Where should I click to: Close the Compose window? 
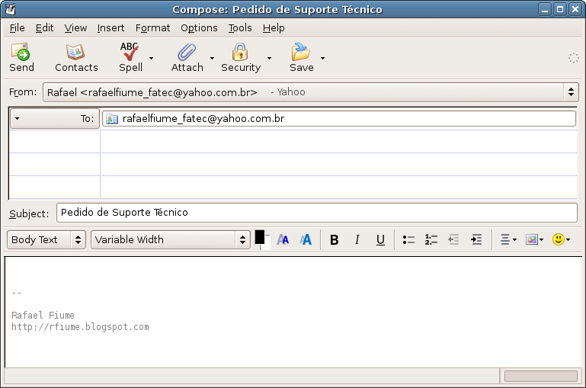click(x=575, y=9)
